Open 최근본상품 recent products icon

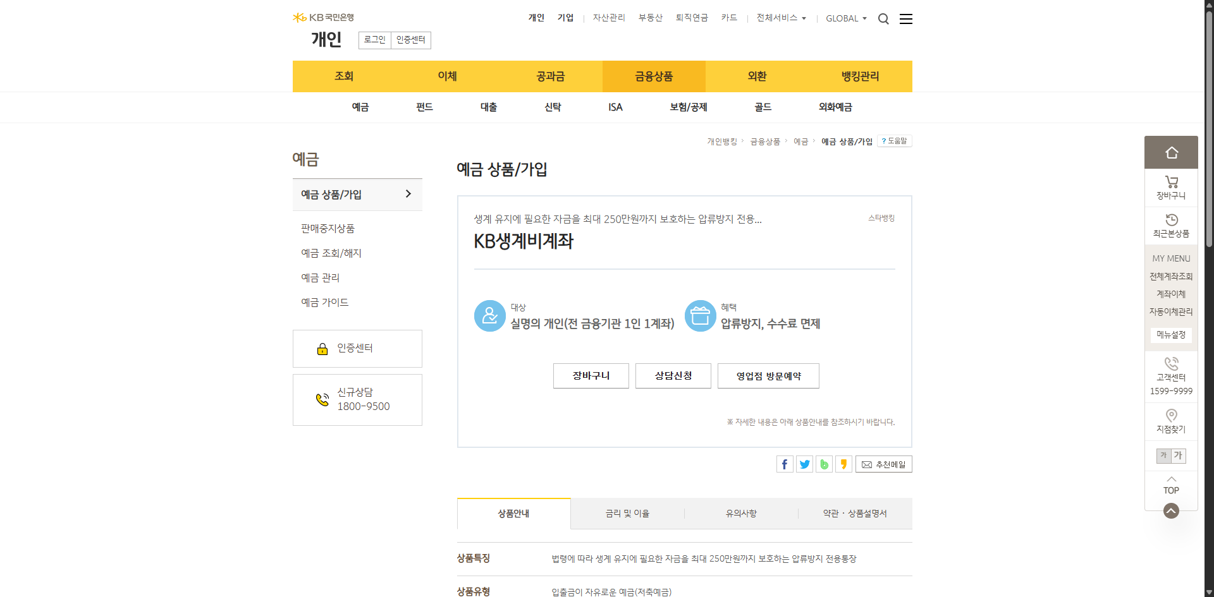point(1171,220)
